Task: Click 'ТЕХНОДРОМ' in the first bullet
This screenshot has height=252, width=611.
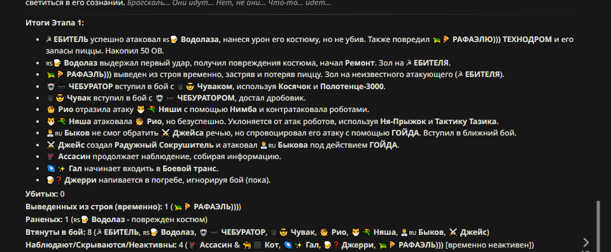Action: click(x=528, y=39)
